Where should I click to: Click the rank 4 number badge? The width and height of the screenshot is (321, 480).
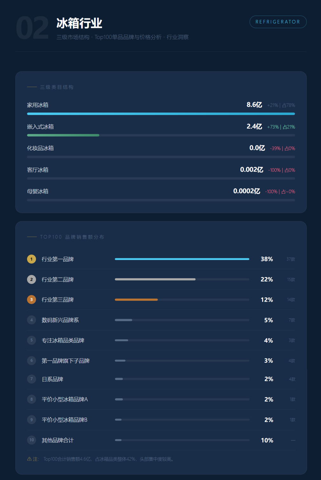[x=31, y=320]
